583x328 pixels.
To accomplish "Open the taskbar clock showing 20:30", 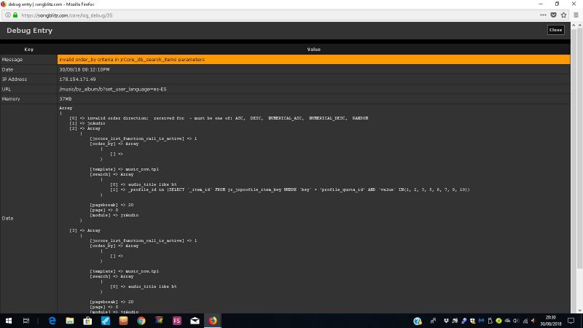I will tap(551, 321).
